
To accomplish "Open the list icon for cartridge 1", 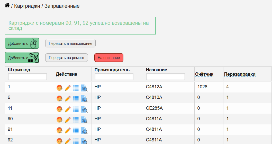I will (x=76, y=88).
